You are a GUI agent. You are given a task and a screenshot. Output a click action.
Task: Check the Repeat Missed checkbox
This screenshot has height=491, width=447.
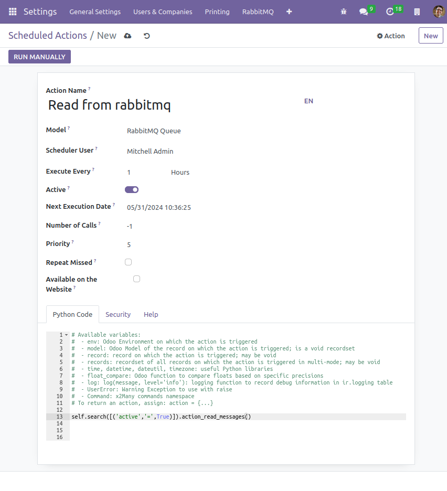click(x=128, y=262)
